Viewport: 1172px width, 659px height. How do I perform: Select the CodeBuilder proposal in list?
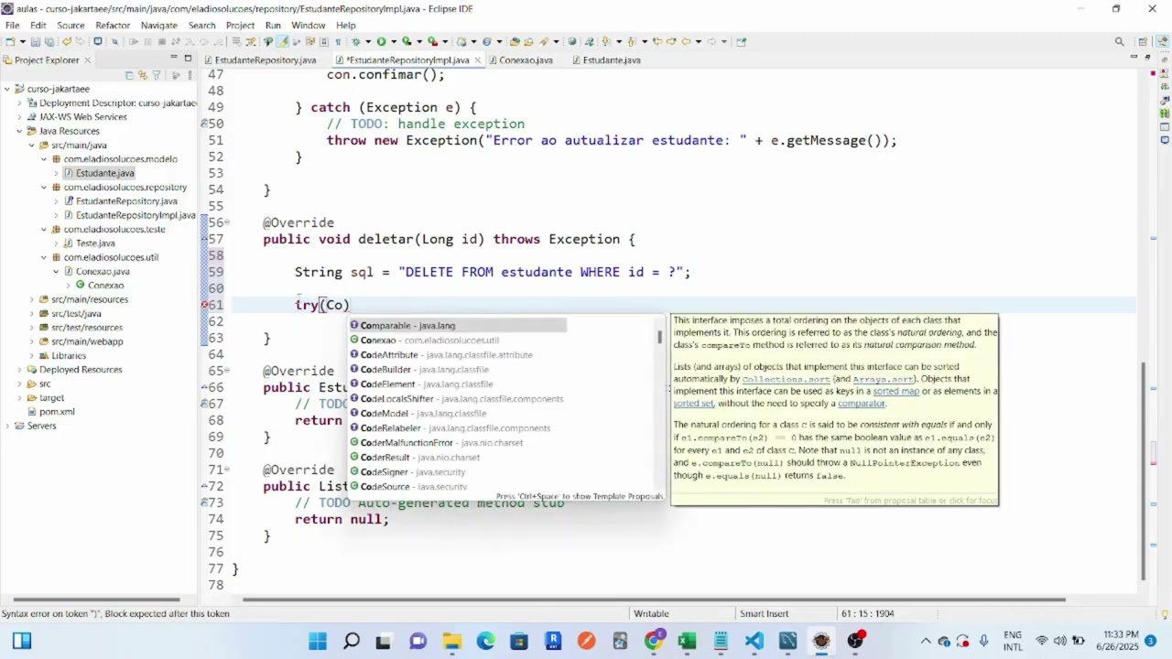(x=458, y=370)
